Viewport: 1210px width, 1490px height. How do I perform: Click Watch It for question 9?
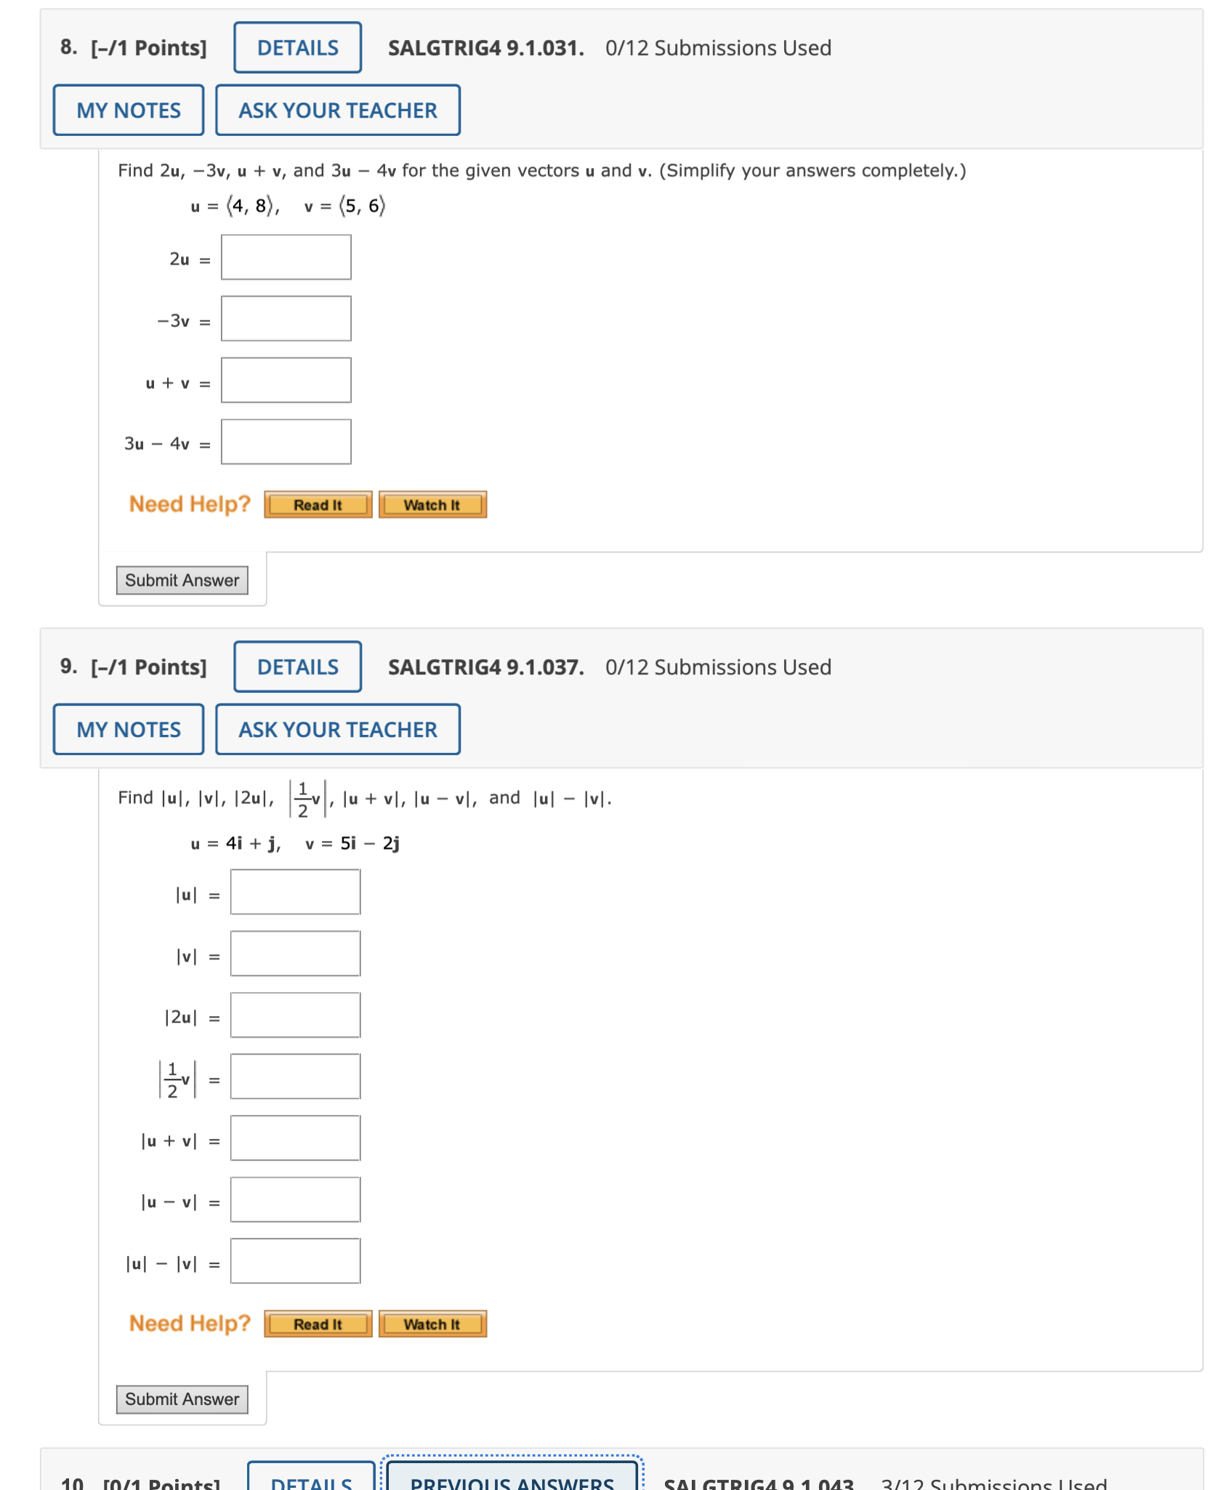[432, 1324]
